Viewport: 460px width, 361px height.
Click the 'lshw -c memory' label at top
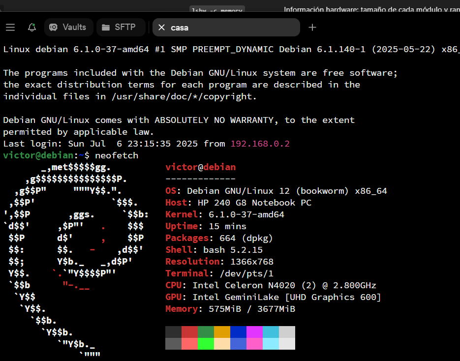point(217,9)
